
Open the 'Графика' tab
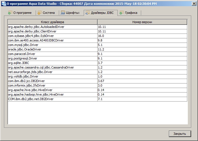pos(129,13)
